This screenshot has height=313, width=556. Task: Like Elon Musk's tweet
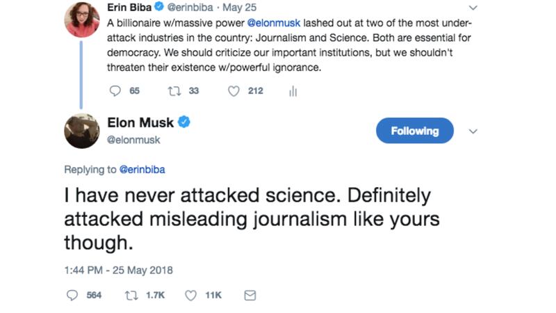click(x=191, y=295)
